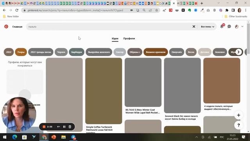Select the Бежевое filter chip

[220, 52]
